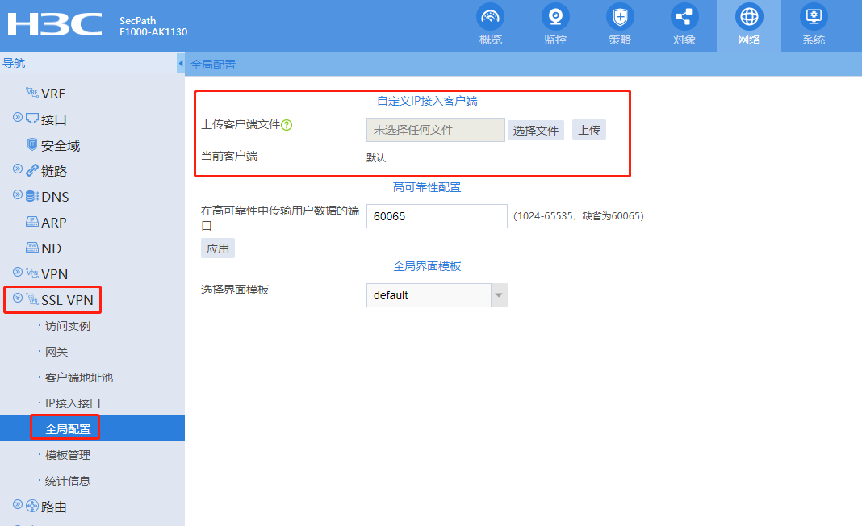862x526 pixels.
Task: Click the SSL VPN label
Action: [67, 300]
